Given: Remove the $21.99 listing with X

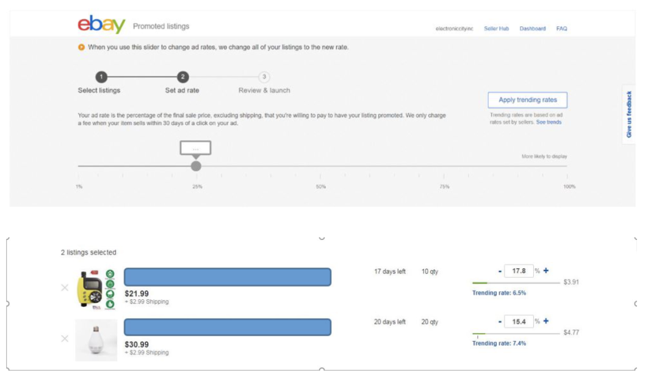Looking at the screenshot, I should tap(65, 288).
